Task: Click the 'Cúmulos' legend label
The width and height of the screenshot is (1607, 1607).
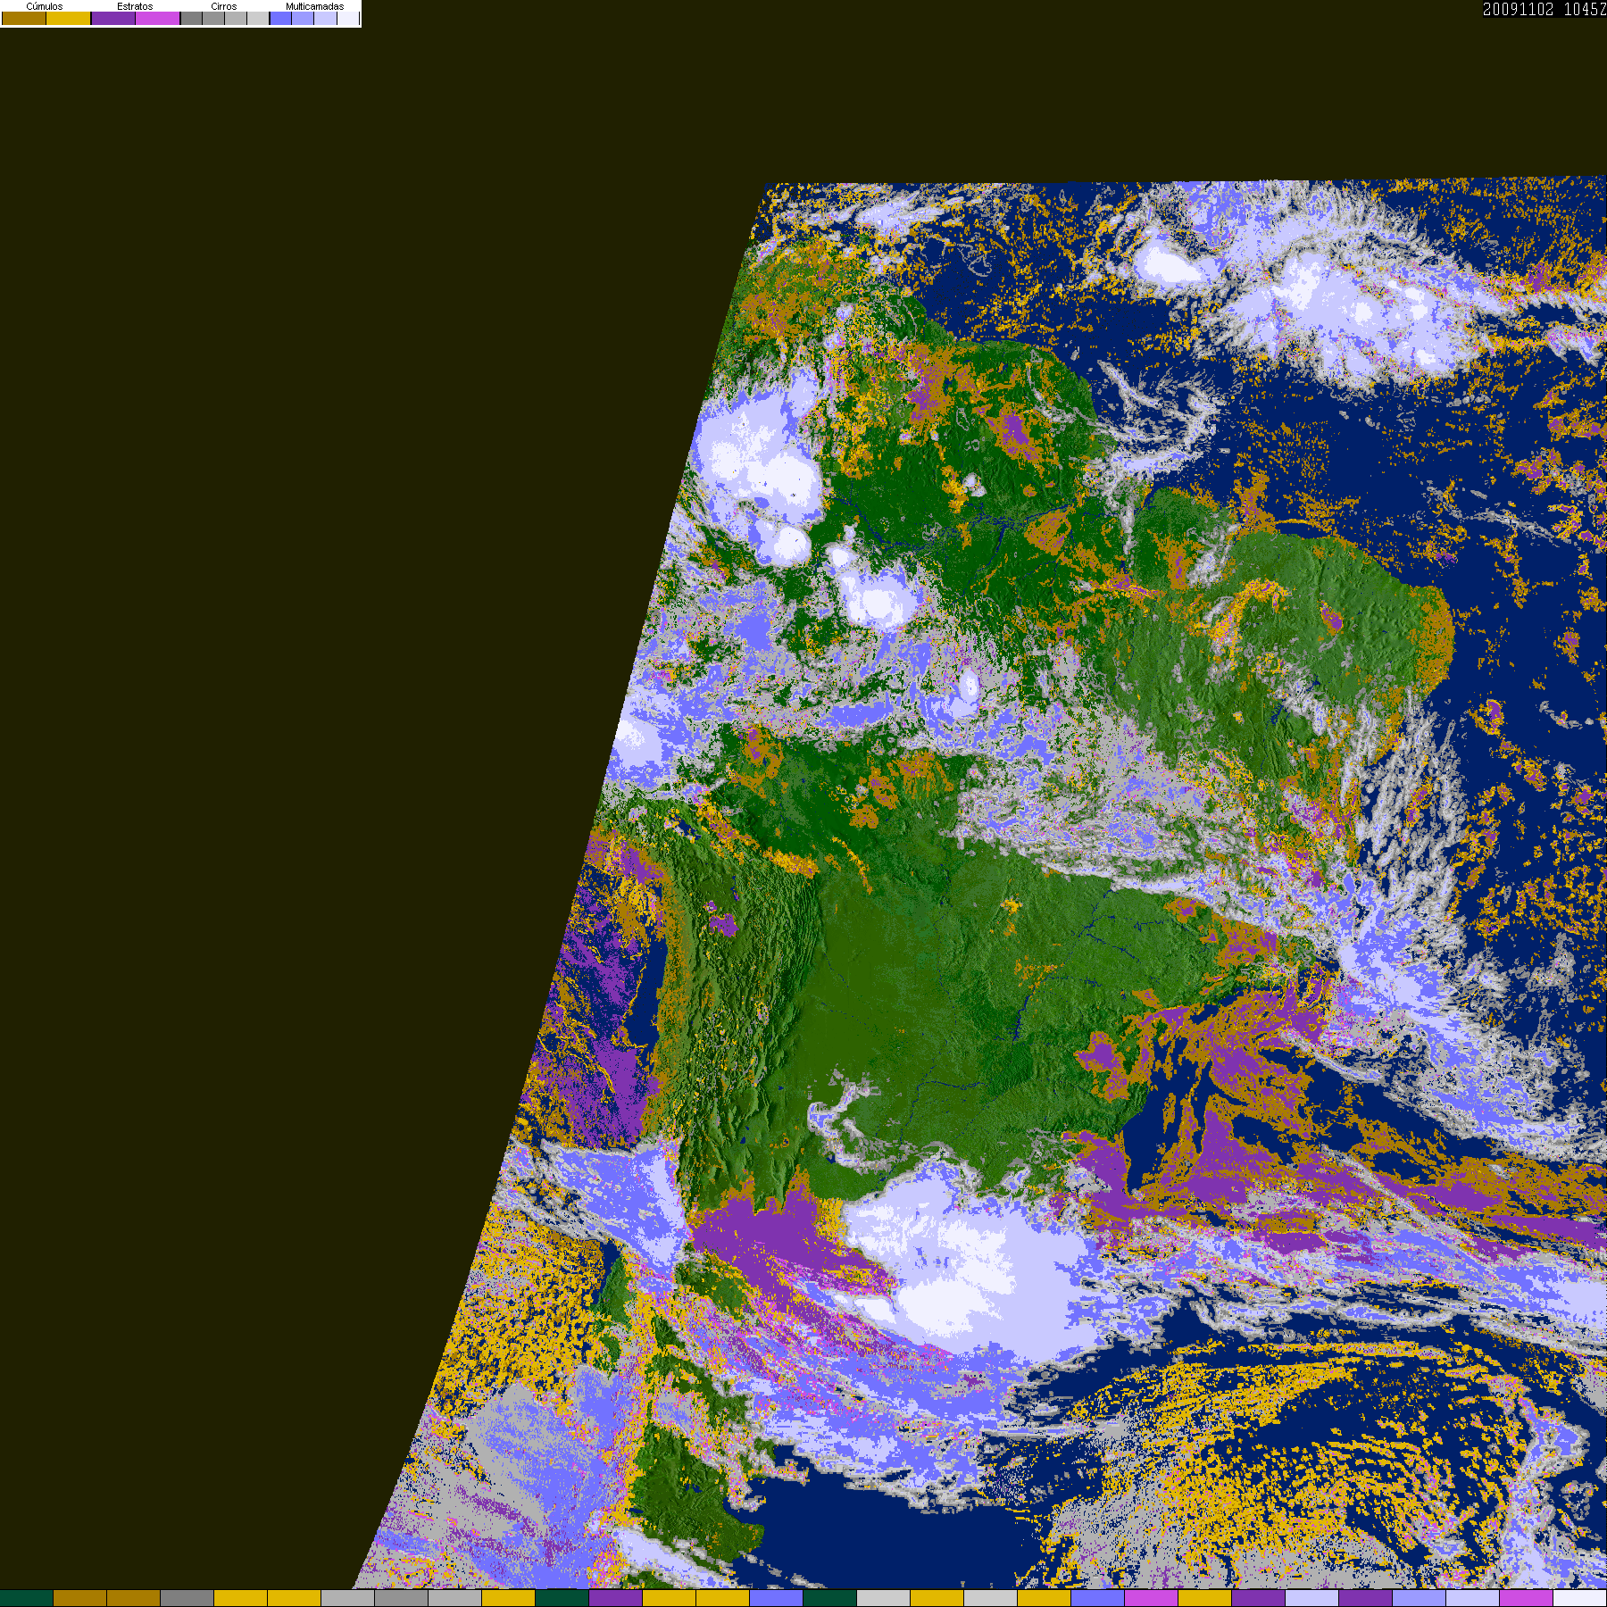Action: tap(45, 6)
